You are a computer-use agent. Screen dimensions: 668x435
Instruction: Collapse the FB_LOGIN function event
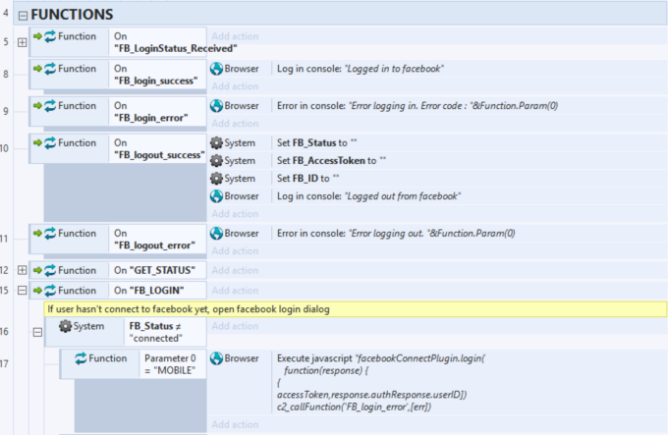[23, 291]
